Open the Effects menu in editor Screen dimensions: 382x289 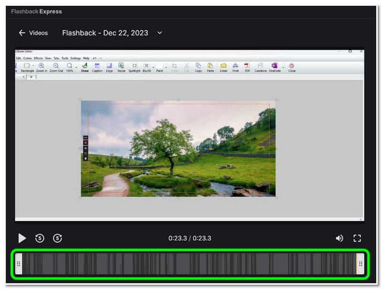tap(38, 58)
